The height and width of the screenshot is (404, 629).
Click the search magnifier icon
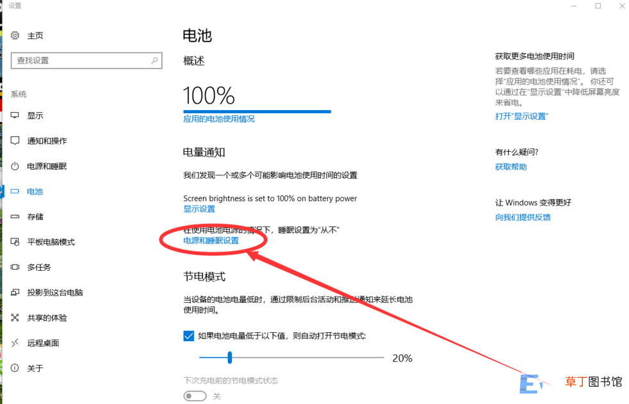(x=154, y=61)
